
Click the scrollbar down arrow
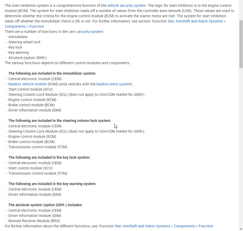pyautogui.click(x=241, y=229)
